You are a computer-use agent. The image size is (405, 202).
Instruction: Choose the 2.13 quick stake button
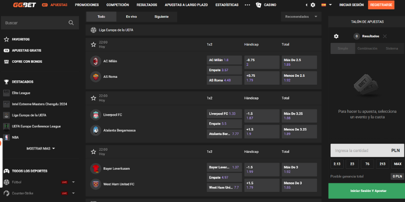(x=337, y=164)
